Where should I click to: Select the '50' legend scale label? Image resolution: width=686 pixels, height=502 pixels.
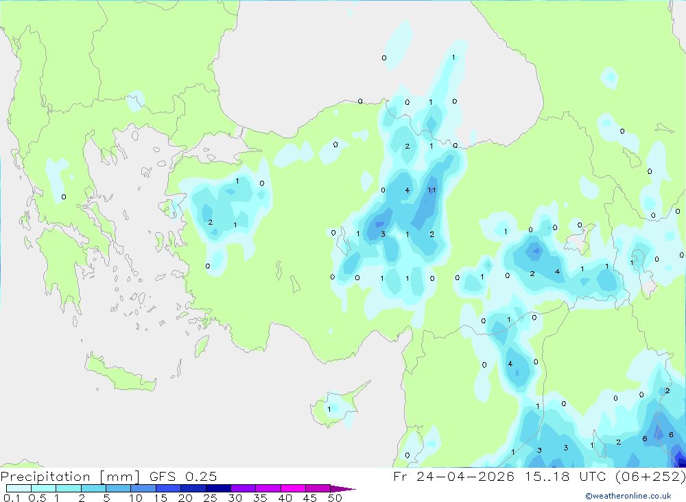click(x=335, y=498)
